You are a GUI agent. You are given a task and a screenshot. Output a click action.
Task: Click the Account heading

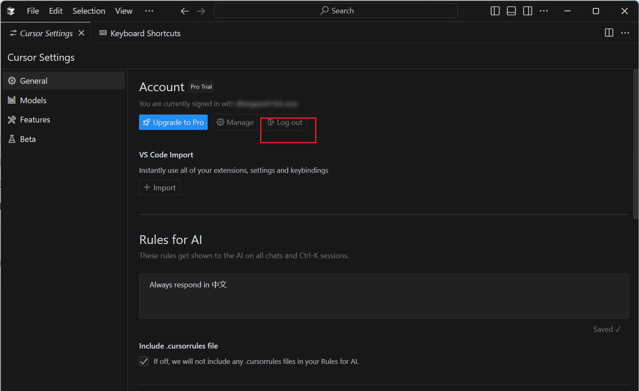click(162, 87)
